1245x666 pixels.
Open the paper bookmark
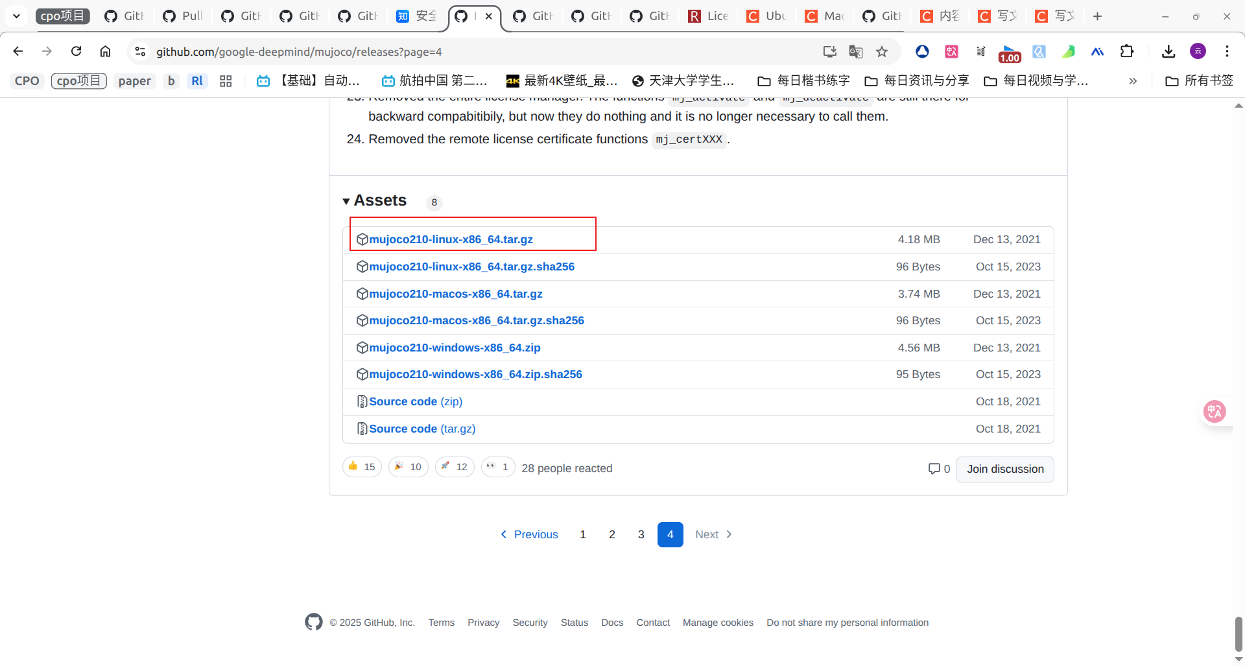[x=134, y=81]
